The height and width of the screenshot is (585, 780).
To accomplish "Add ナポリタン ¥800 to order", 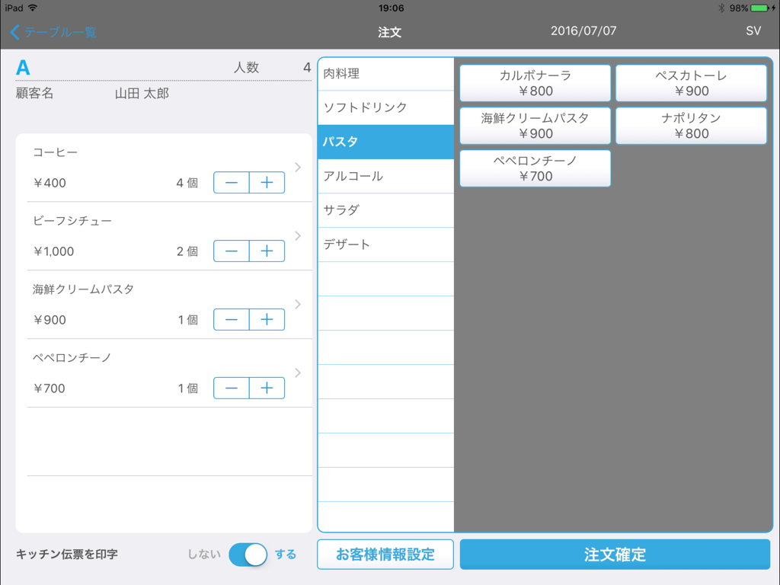I will [x=691, y=126].
